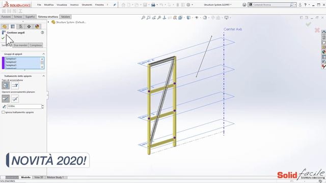Viewport: 326px width, 183px height.
Task: Click the scrollbar of corner groups list
Action: 42,63
